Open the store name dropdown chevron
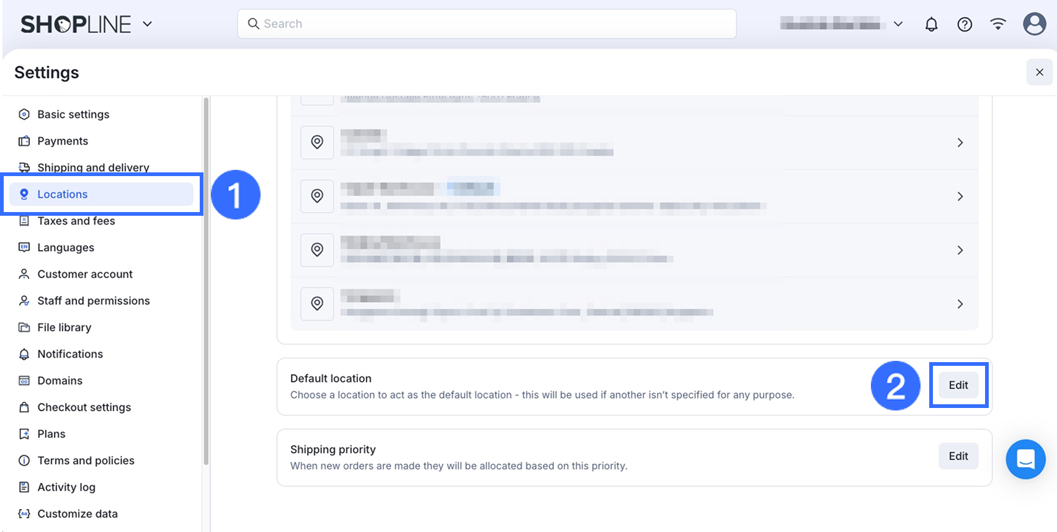1057x532 pixels. [x=898, y=24]
